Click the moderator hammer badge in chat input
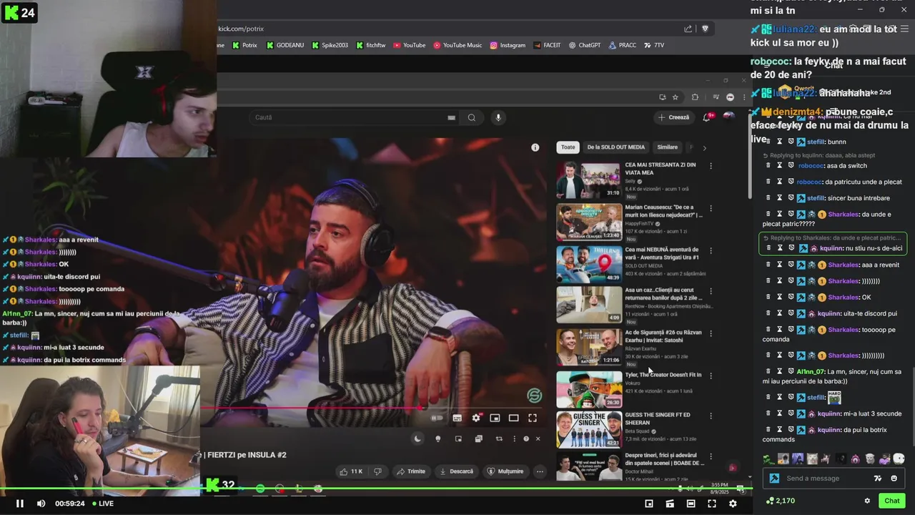The height and width of the screenshot is (515, 915). click(774, 479)
